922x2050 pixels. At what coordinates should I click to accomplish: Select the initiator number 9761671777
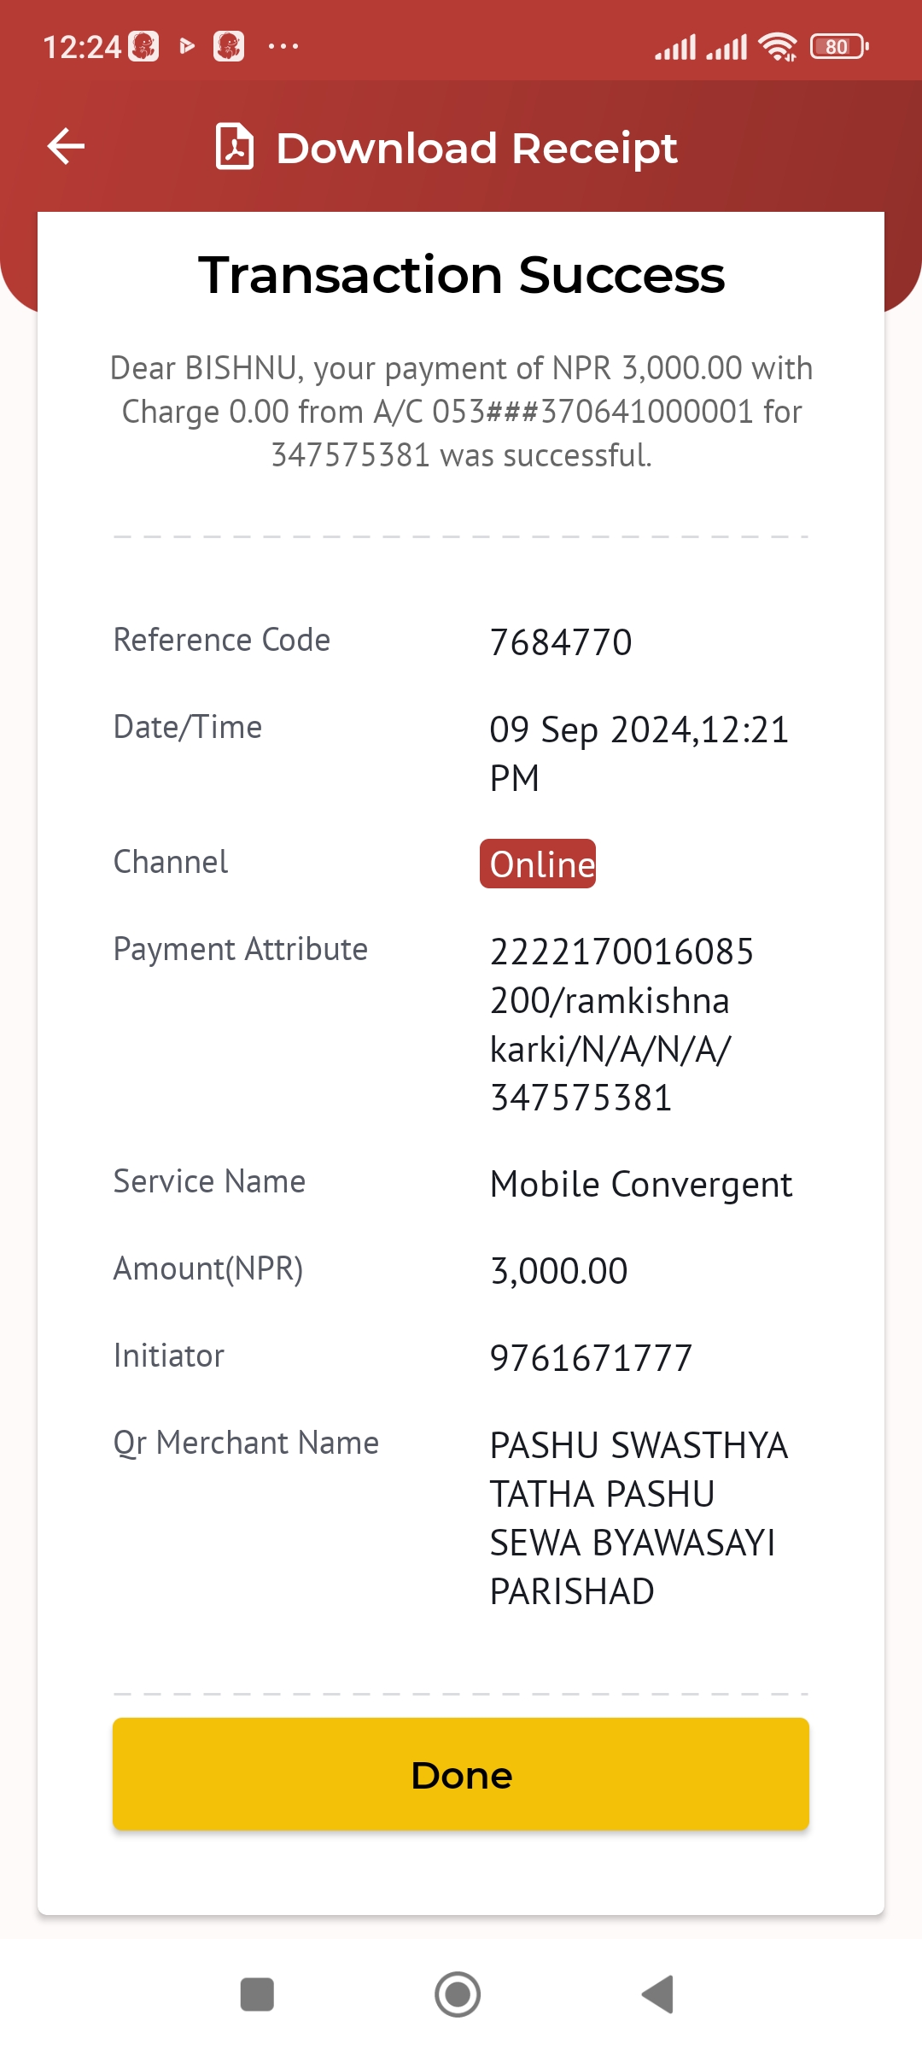(591, 1358)
